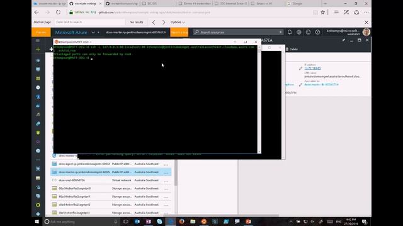Open context menu for dcos-agent-ip row
Screen dimensions: 403x226
pyautogui.click(x=166, y=164)
